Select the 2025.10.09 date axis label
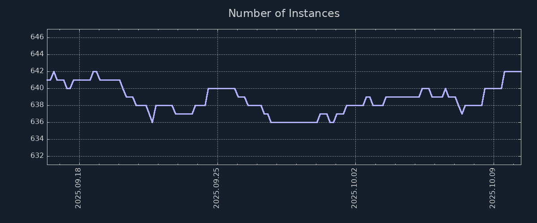Viewport: 537px width, 223px height. 493,188
